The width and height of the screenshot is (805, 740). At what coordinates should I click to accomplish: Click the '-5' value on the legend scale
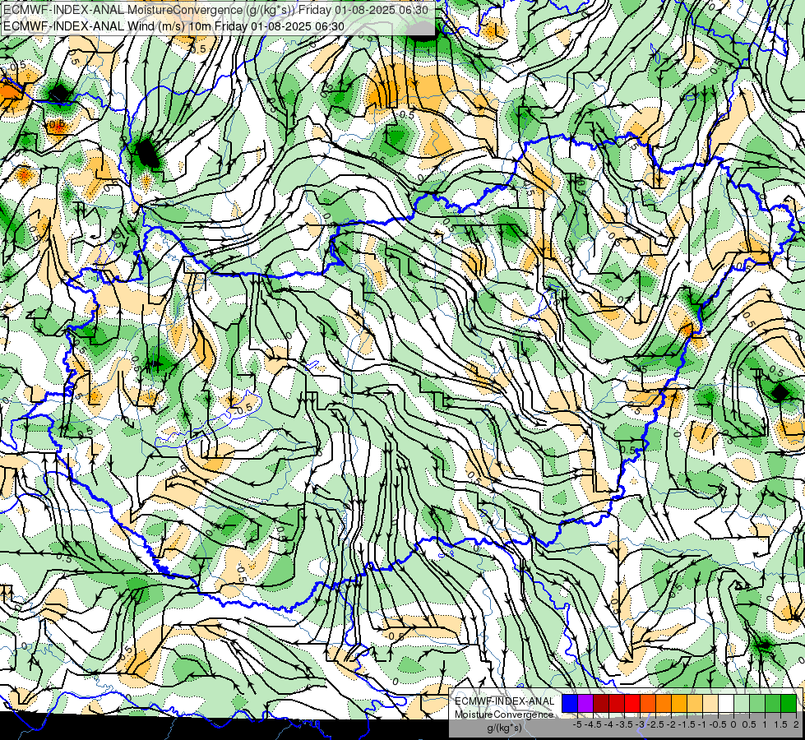point(577,724)
